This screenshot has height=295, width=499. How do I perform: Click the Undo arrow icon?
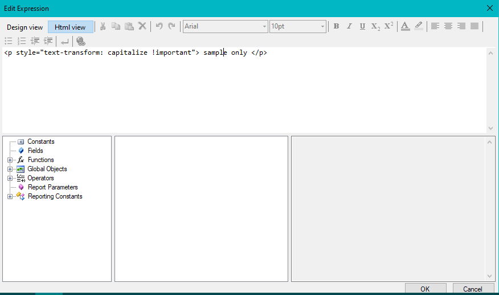[159, 26]
